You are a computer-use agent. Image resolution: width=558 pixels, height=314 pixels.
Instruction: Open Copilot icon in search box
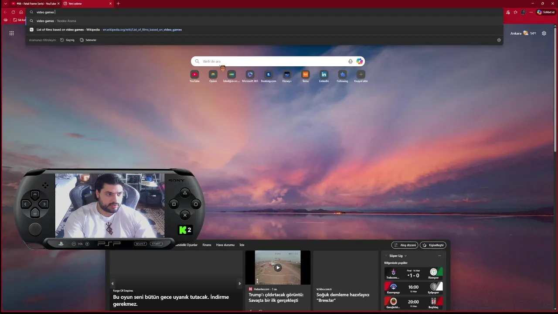pos(360,61)
